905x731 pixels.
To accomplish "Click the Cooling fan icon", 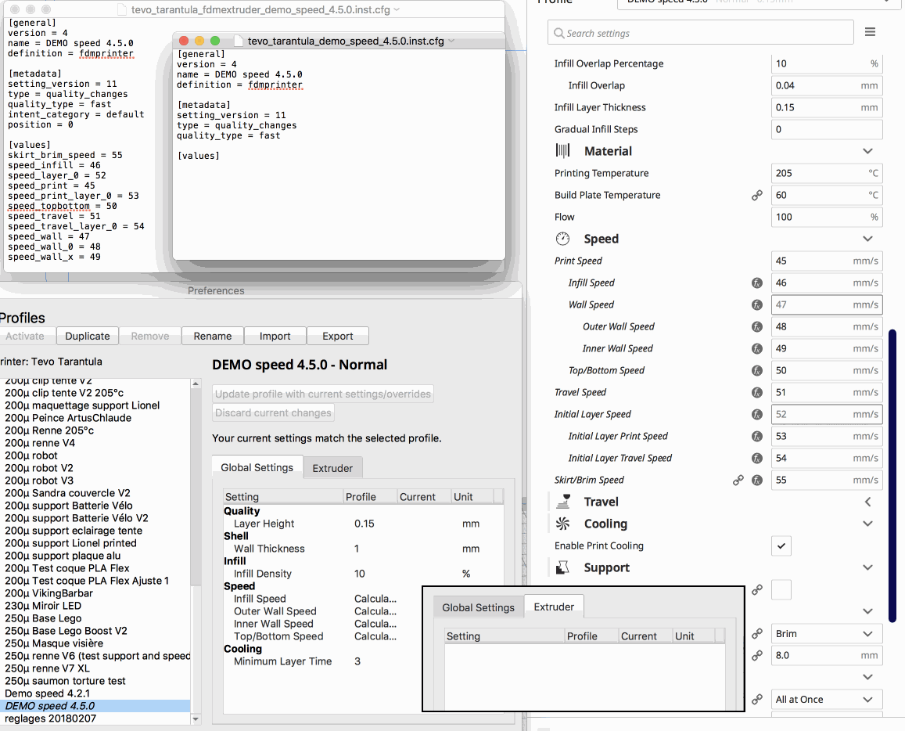I will click(562, 524).
